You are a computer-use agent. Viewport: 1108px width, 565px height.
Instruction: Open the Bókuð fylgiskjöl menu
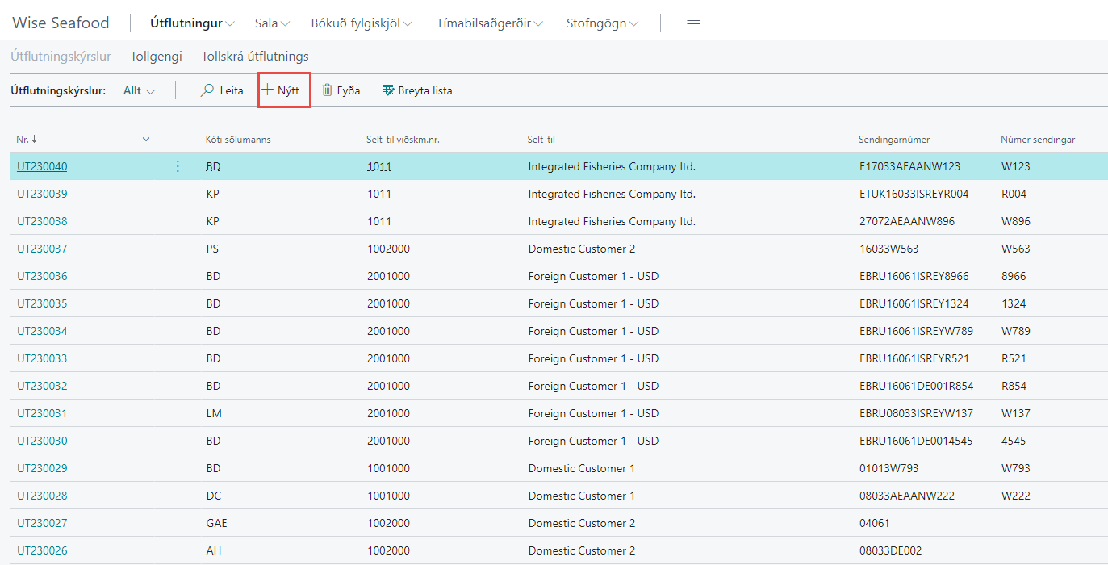[361, 23]
